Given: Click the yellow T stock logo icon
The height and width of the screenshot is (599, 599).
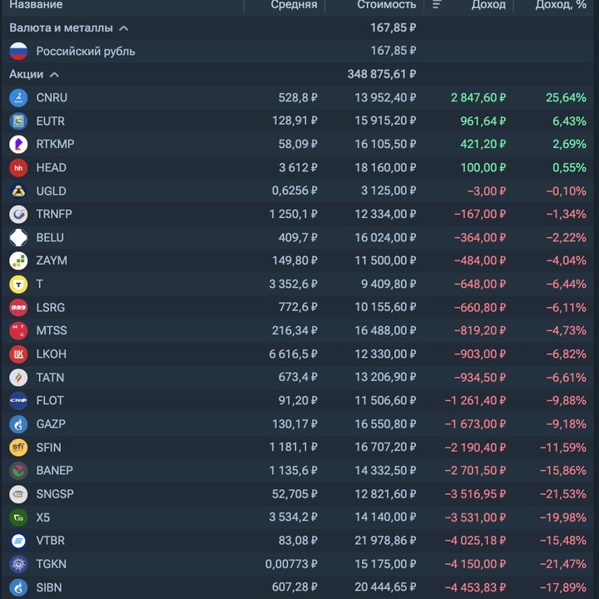Looking at the screenshot, I should (x=18, y=285).
